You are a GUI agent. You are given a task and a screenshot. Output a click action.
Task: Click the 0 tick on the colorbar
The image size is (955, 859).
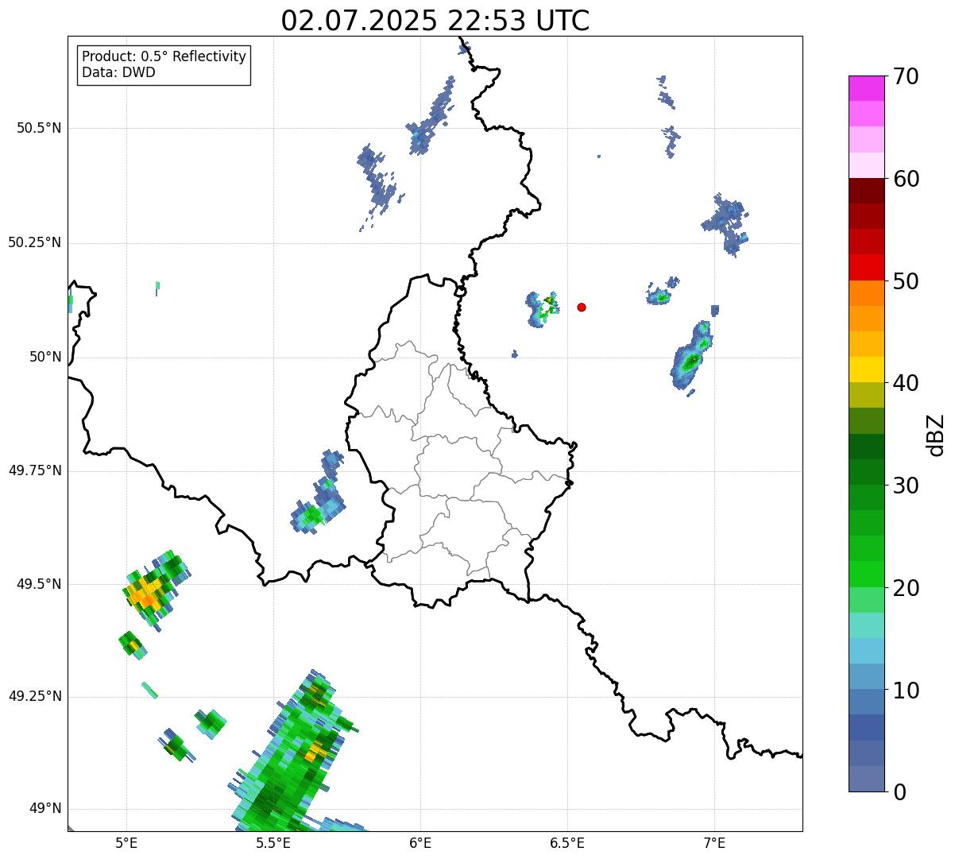(899, 792)
